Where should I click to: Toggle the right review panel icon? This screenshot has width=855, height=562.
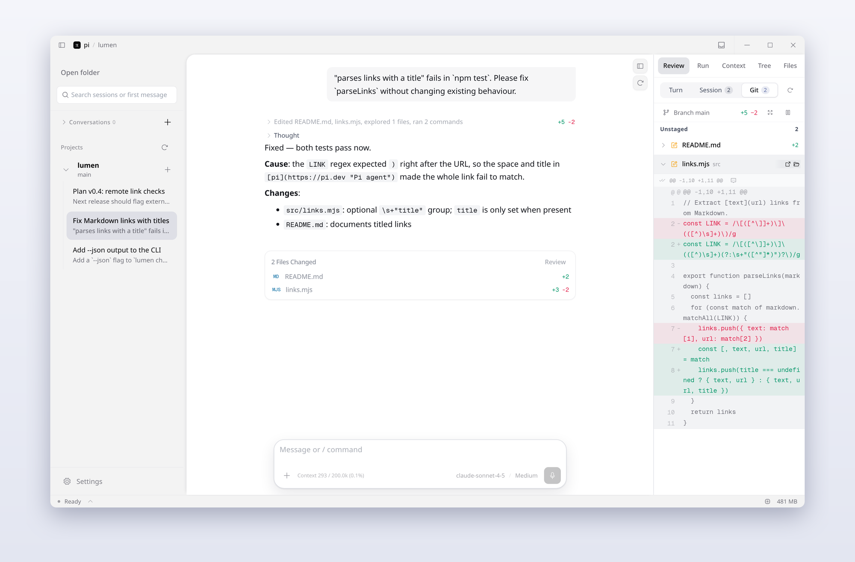pos(640,66)
